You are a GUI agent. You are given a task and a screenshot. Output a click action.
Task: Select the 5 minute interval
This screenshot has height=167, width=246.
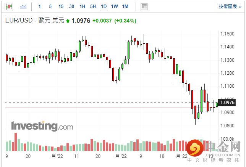click(x=50, y=6)
